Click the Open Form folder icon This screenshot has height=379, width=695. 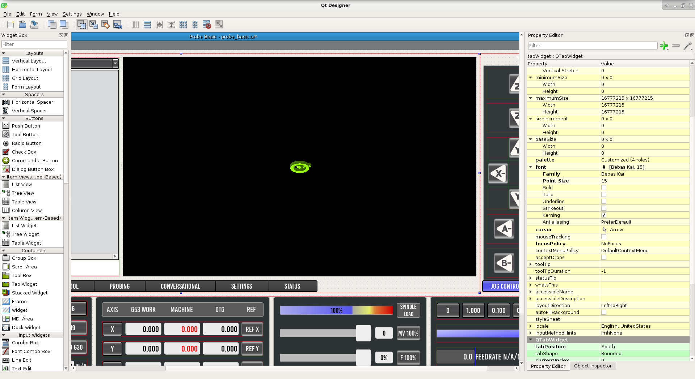(x=22, y=25)
